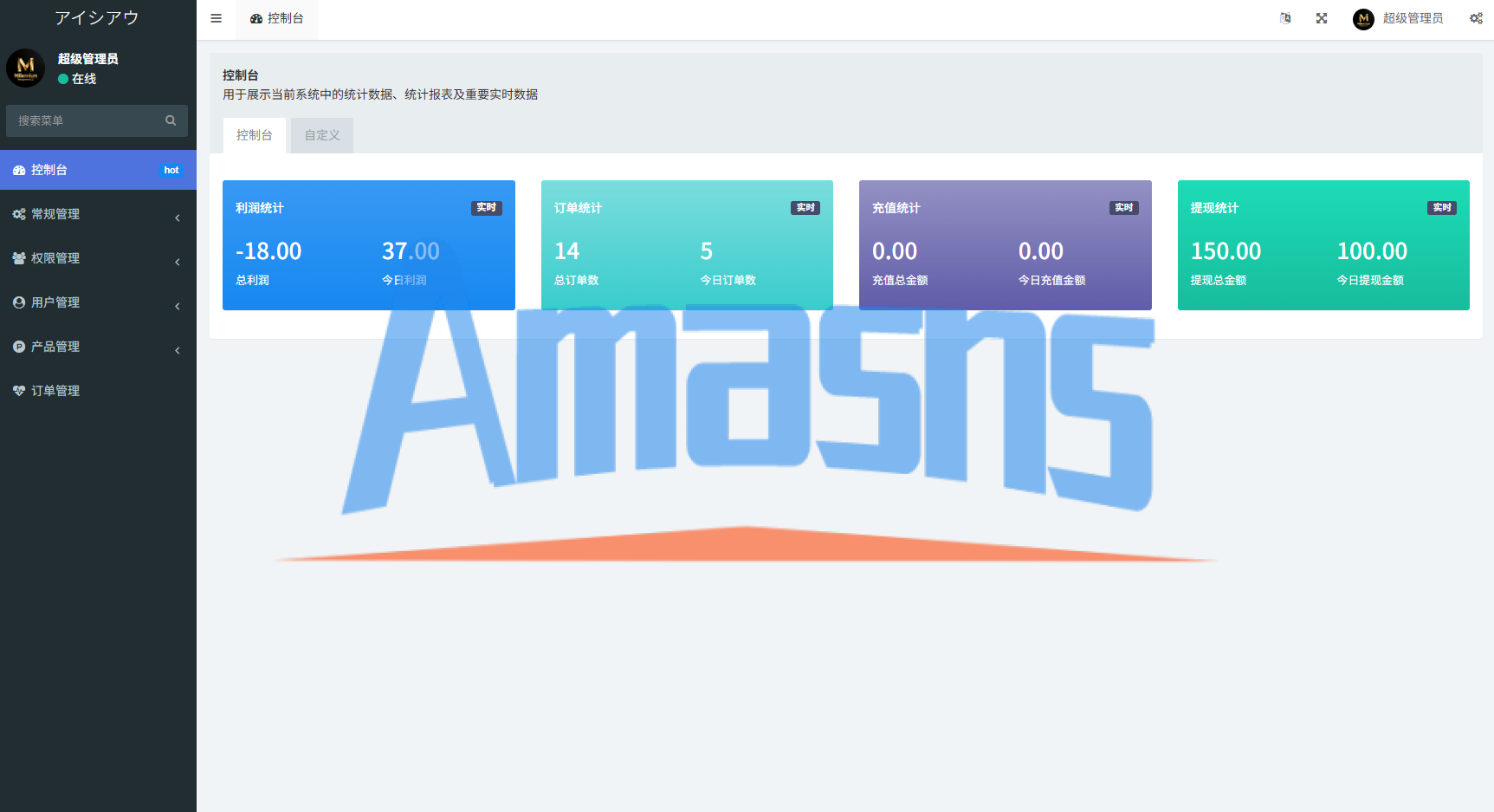Click the P icon next to 产品管理
The image size is (1494, 812).
(19, 347)
